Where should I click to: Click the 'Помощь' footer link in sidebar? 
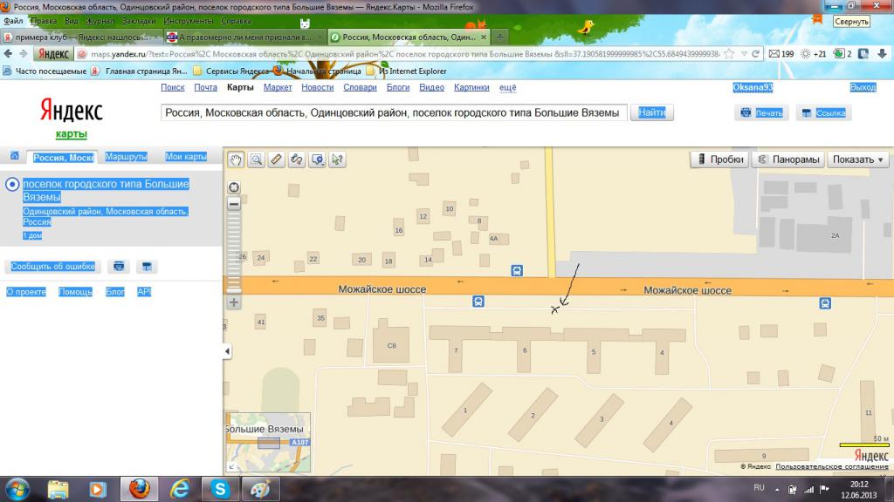coord(75,292)
